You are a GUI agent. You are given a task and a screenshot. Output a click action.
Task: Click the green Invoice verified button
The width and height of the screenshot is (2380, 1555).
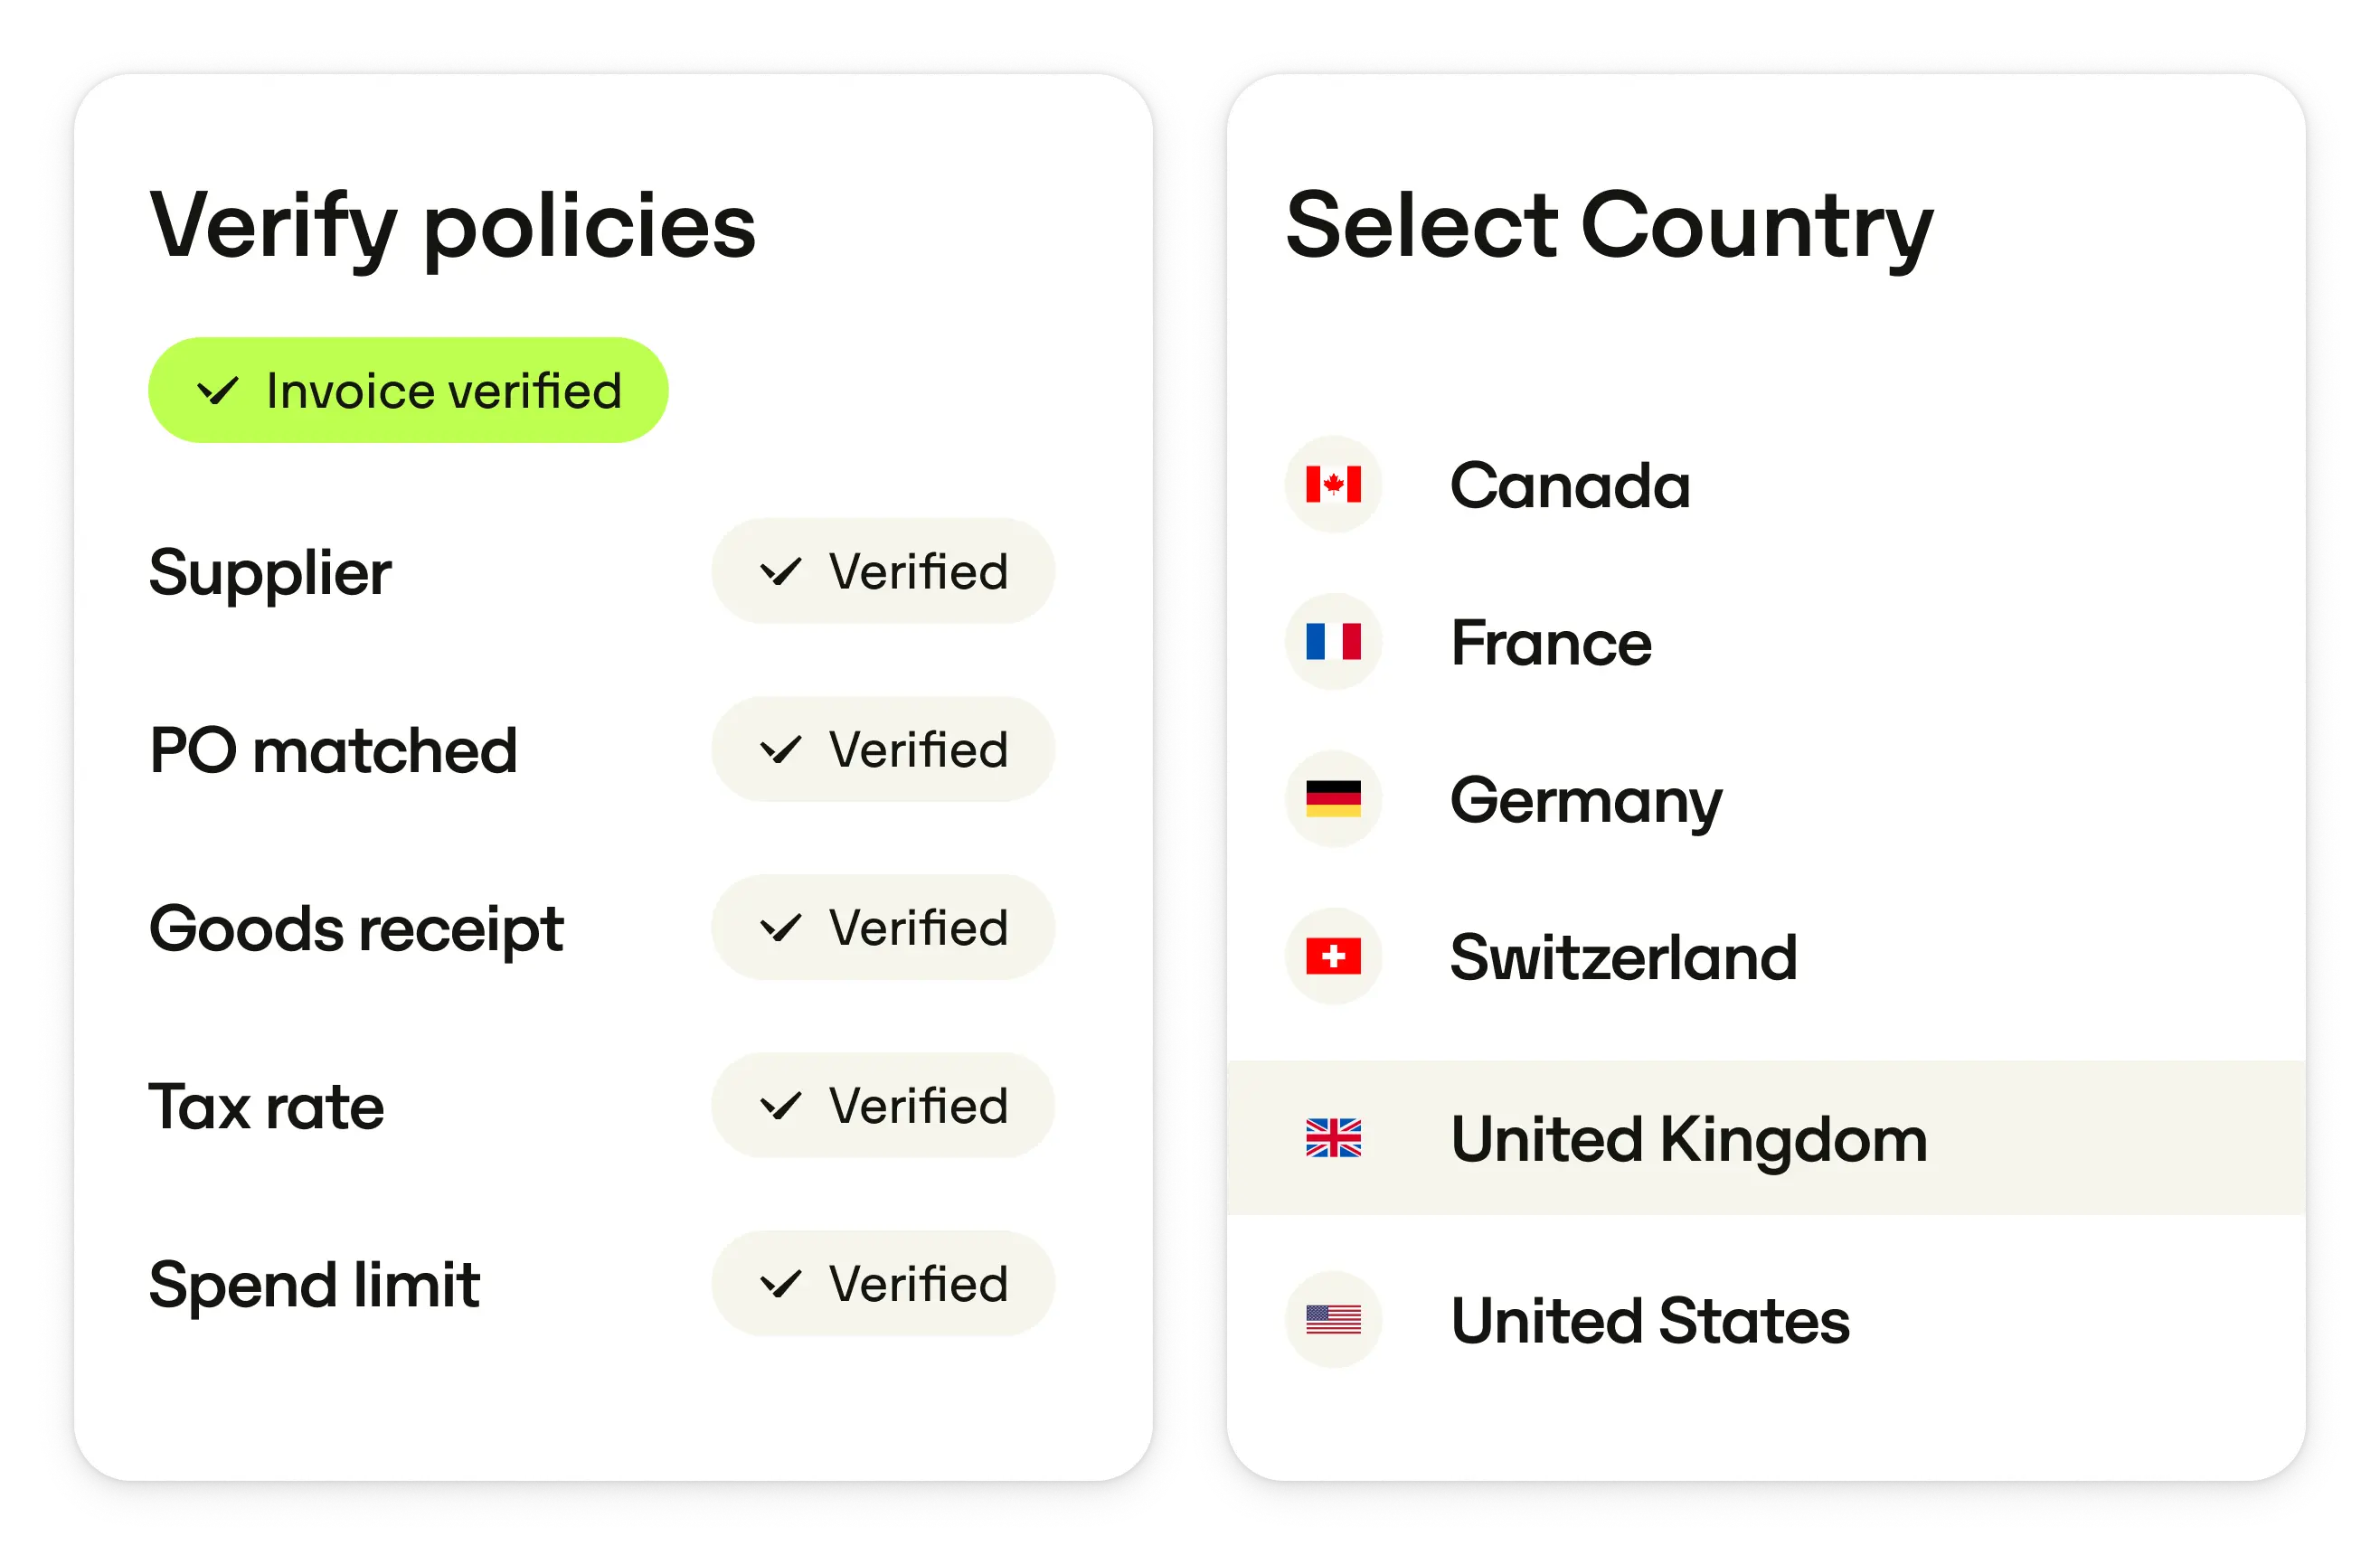pos(408,390)
